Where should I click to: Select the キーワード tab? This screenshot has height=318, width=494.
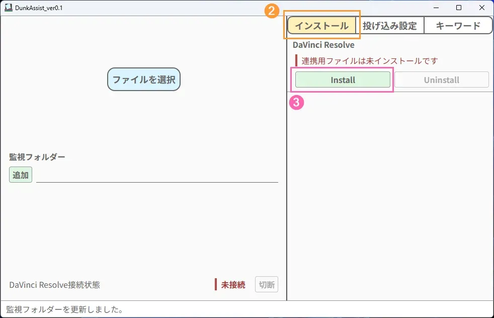pyautogui.click(x=458, y=26)
